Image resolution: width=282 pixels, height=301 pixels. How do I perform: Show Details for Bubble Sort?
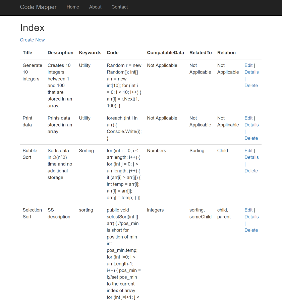point(251,157)
